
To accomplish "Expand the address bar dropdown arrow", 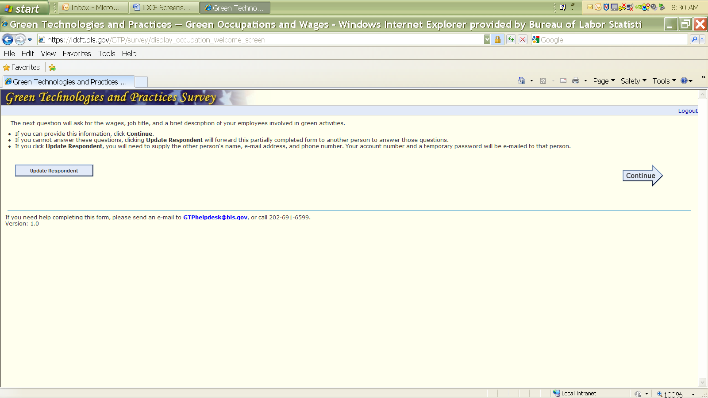I will click(487, 40).
